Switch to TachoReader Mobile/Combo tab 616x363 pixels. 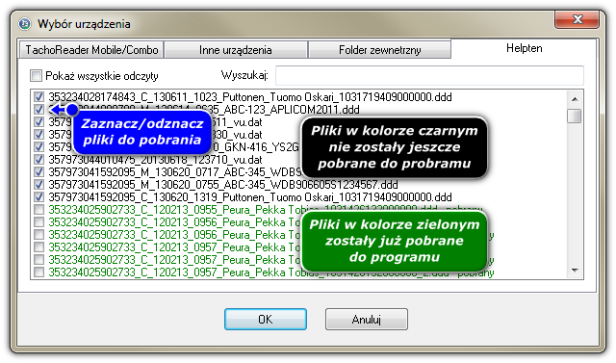[91, 50]
